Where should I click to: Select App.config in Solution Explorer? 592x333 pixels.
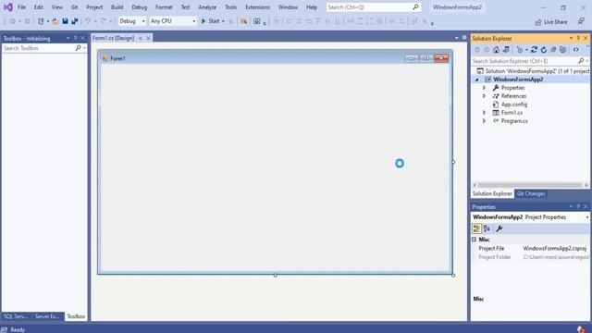click(x=514, y=105)
